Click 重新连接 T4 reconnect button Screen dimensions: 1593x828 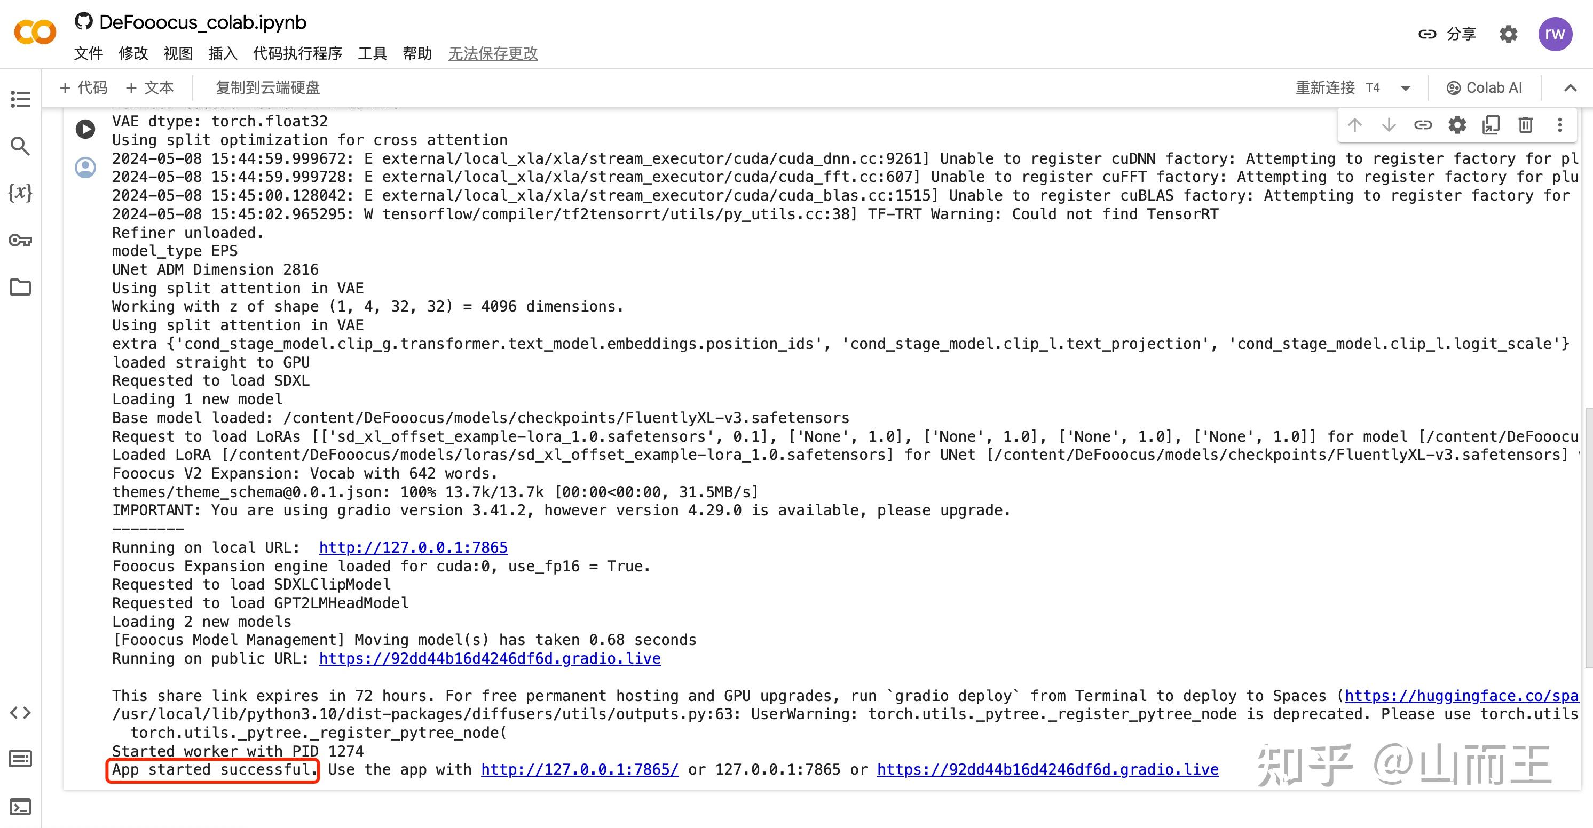pyautogui.click(x=1338, y=87)
